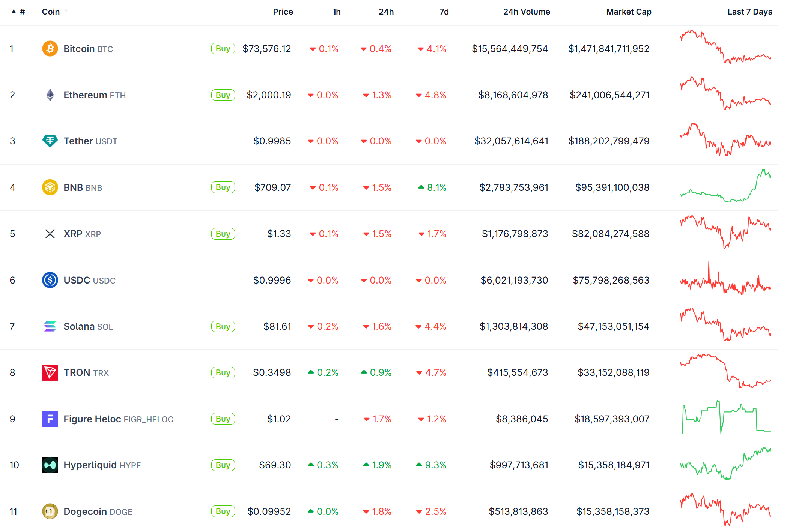Sort by the Market Cap header
This screenshot has width=787, height=531.
(x=629, y=12)
